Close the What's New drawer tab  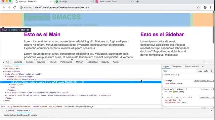(30, 111)
